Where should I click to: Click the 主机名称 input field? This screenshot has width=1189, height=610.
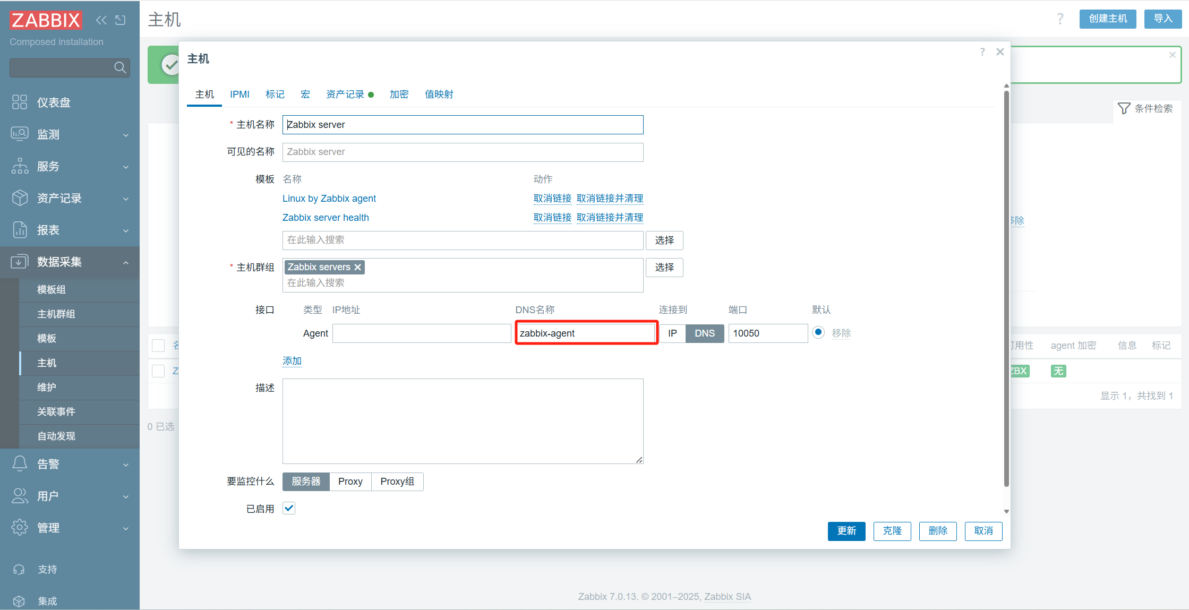click(x=463, y=125)
